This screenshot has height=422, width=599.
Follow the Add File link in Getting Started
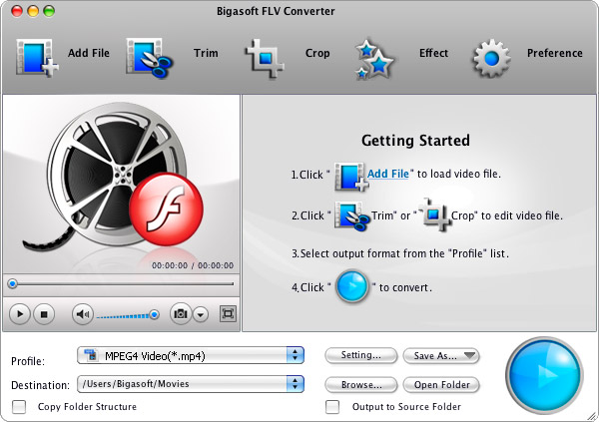tap(387, 174)
